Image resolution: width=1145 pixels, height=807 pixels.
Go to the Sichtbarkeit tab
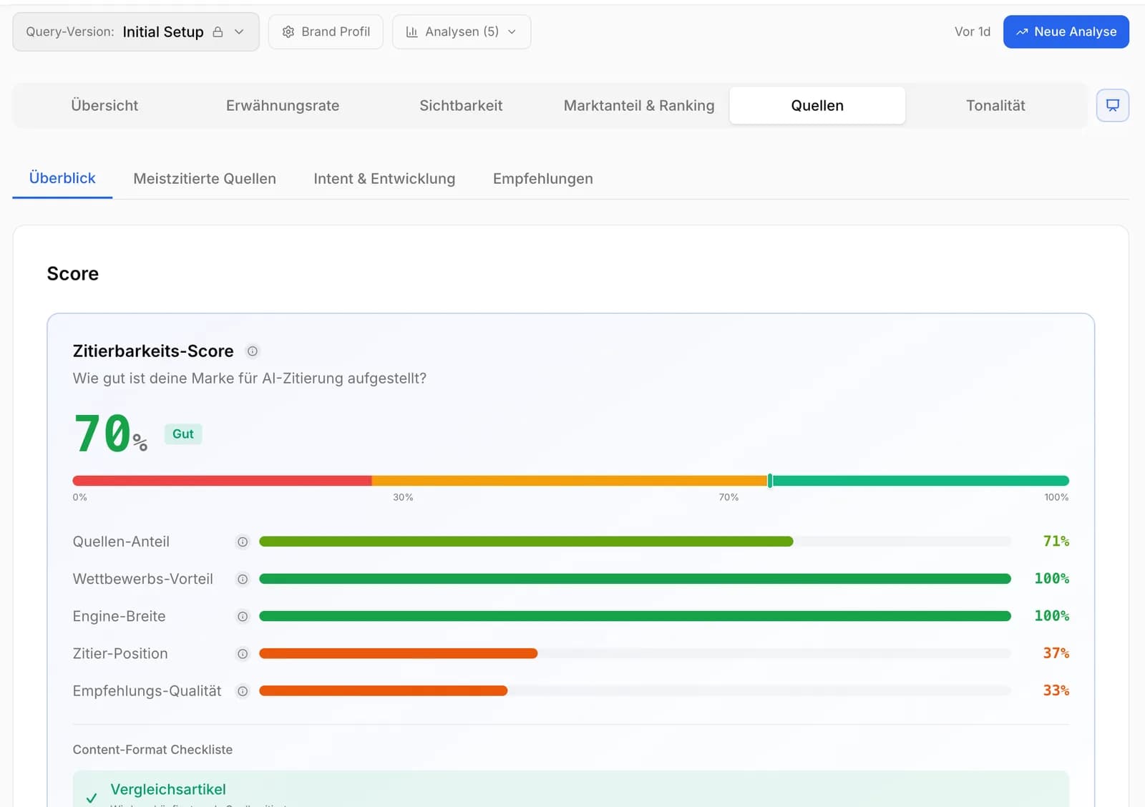pyautogui.click(x=461, y=106)
